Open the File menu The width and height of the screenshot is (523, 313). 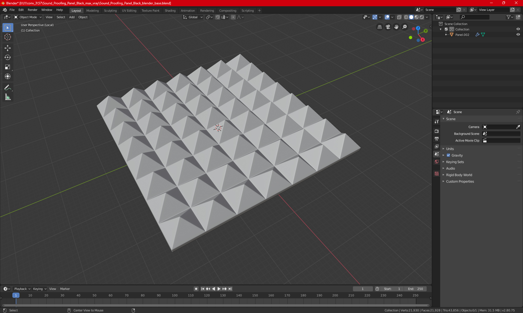point(12,10)
